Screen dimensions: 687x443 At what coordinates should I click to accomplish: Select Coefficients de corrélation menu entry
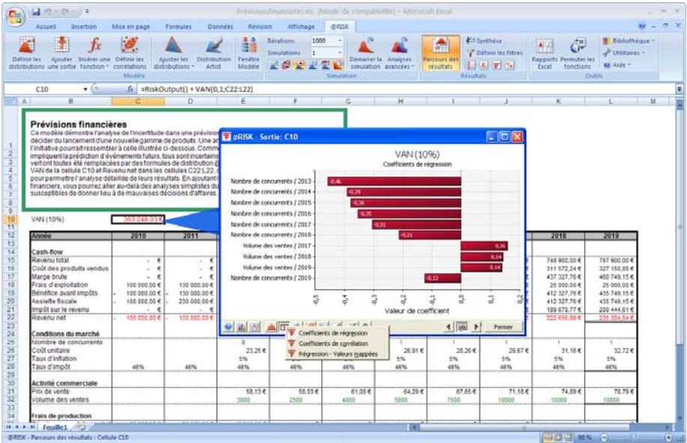coord(330,343)
